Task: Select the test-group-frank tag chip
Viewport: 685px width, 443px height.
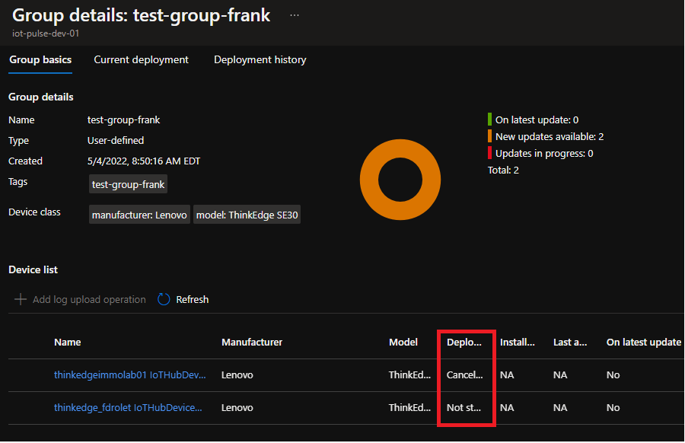Action: click(127, 183)
